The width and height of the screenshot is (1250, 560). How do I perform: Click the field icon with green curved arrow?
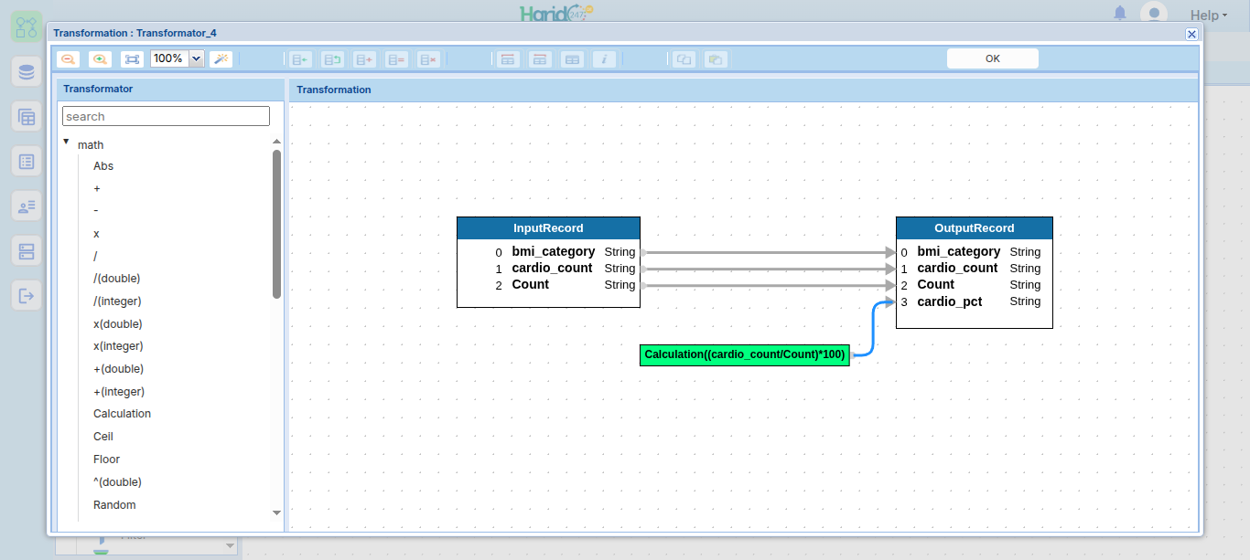(333, 59)
